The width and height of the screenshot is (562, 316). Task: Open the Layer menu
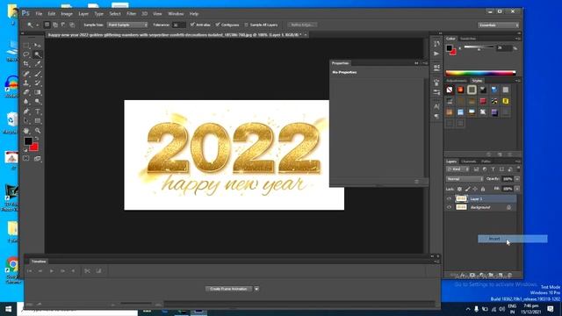click(83, 14)
